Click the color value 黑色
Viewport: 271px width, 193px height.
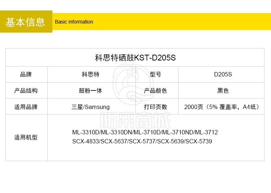(223, 91)
